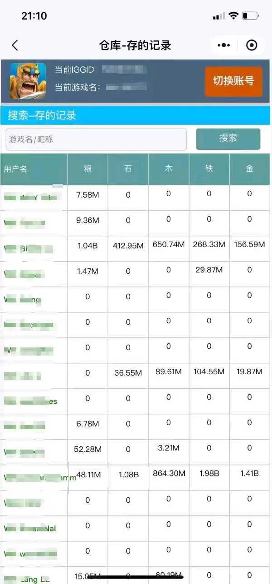
Task: Tap the 864.30M wood cell
Action: [x=169, y=473]
